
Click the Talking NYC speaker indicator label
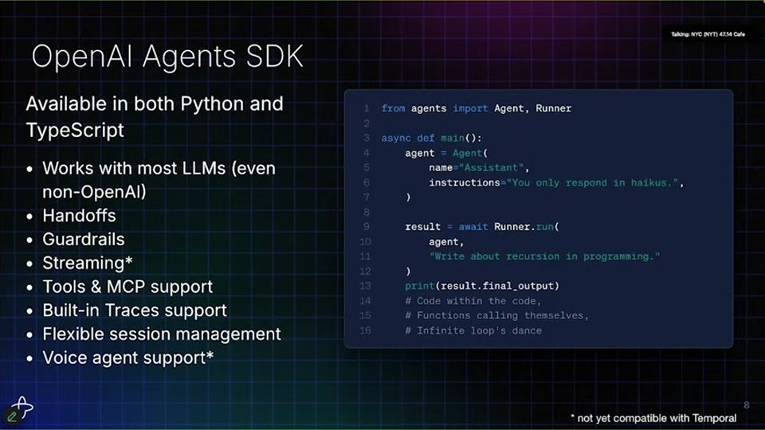point(708,34)
